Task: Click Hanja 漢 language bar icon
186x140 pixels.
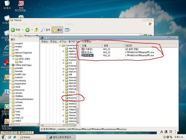Action: coord(166,132)
